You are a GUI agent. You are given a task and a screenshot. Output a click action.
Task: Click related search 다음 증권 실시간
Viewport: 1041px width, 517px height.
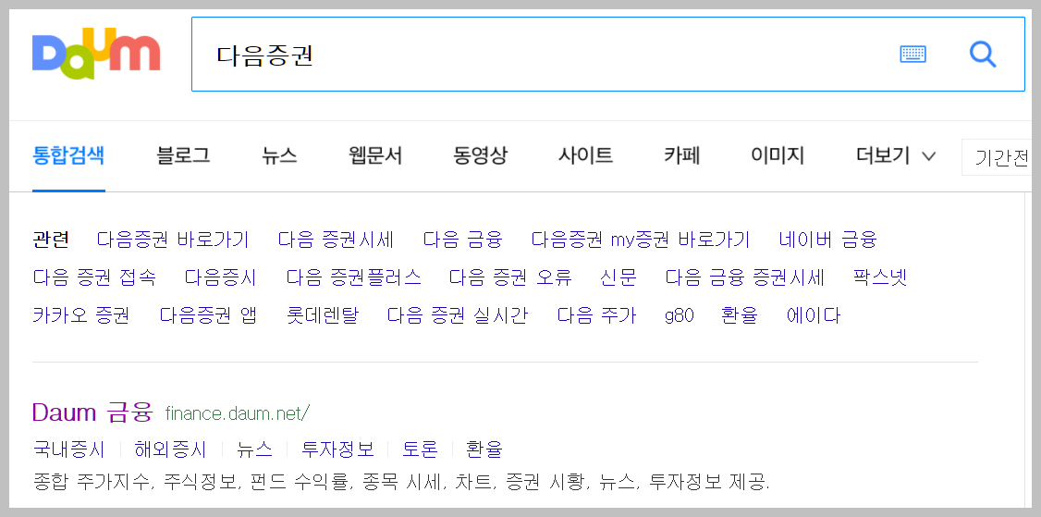tap(458, 315)
